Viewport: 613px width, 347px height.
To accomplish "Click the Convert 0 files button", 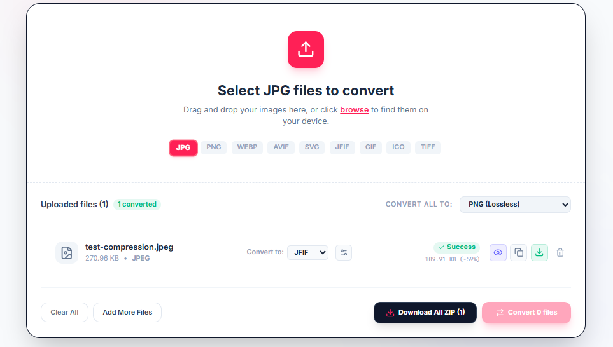I will click(x=526, y=313).
